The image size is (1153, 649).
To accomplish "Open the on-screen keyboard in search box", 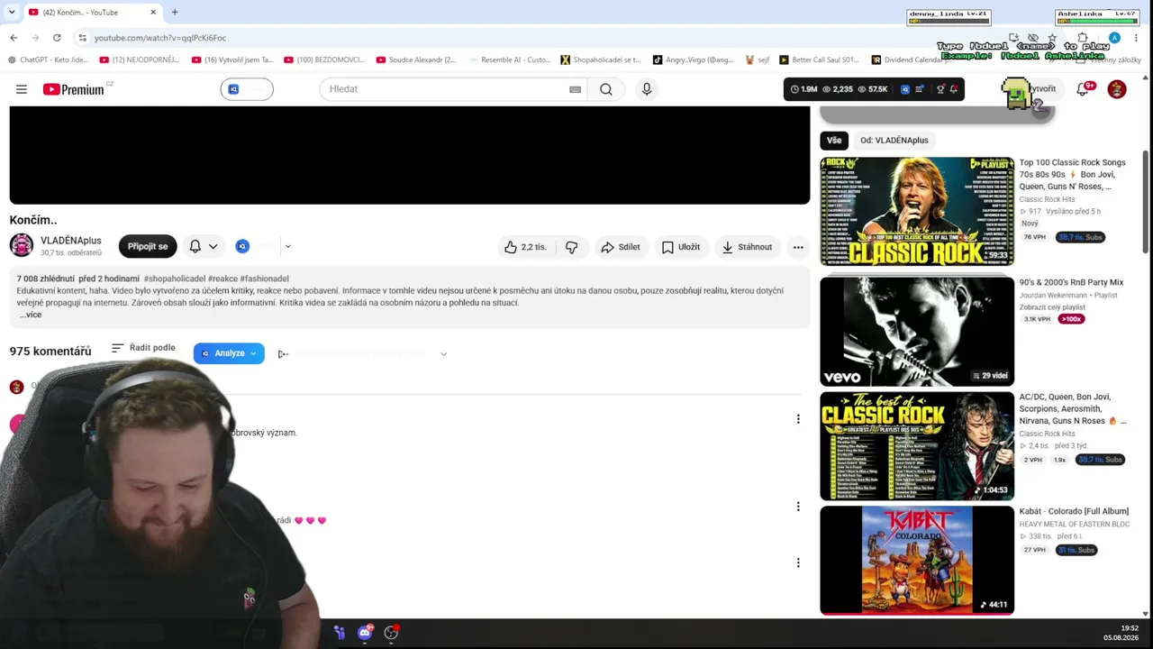I will tap(575, 89).
